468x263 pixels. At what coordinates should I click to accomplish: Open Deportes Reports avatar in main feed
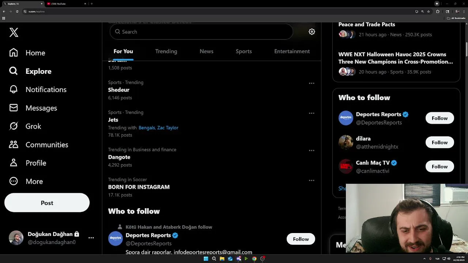coord(116,239)
